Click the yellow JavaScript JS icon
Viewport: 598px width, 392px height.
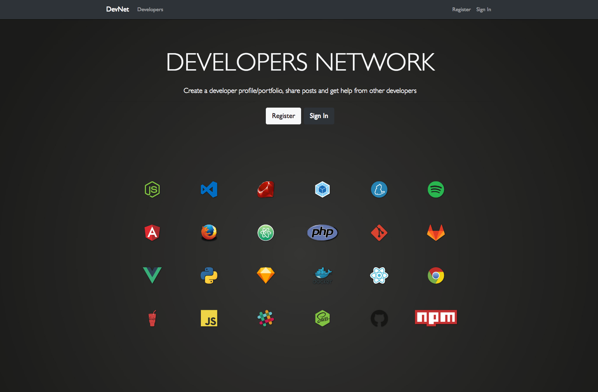209,318
